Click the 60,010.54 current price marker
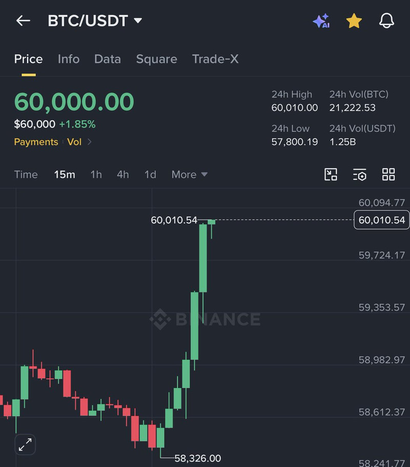410x467 pixels. click(x=381, y=220)
